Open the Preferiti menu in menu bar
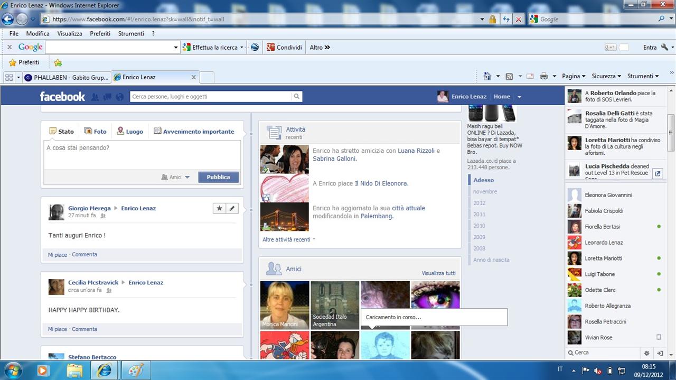This screenshot has width=676, height=380. click(x=100, y=33)
